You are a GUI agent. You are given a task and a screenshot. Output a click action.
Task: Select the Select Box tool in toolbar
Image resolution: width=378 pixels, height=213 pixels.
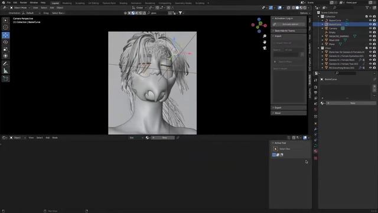(x=5, y=21)
